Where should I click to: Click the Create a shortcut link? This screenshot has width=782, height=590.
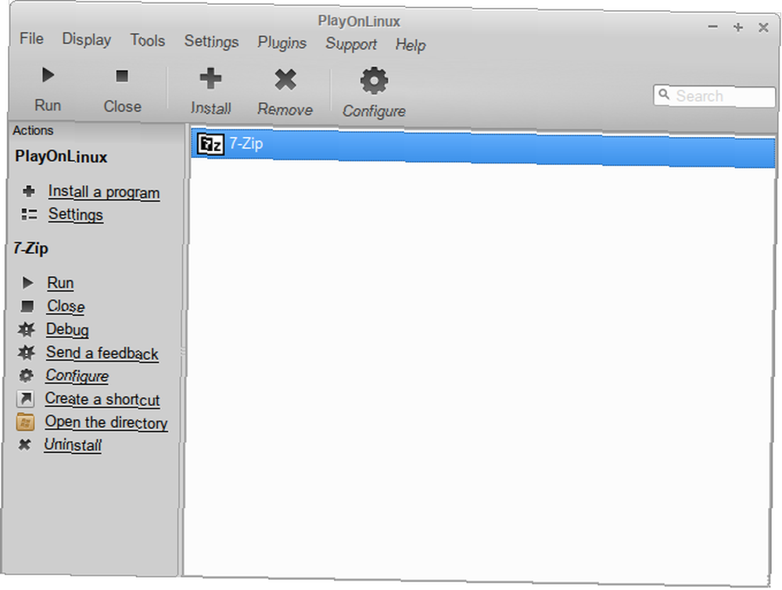pos(102,399)
